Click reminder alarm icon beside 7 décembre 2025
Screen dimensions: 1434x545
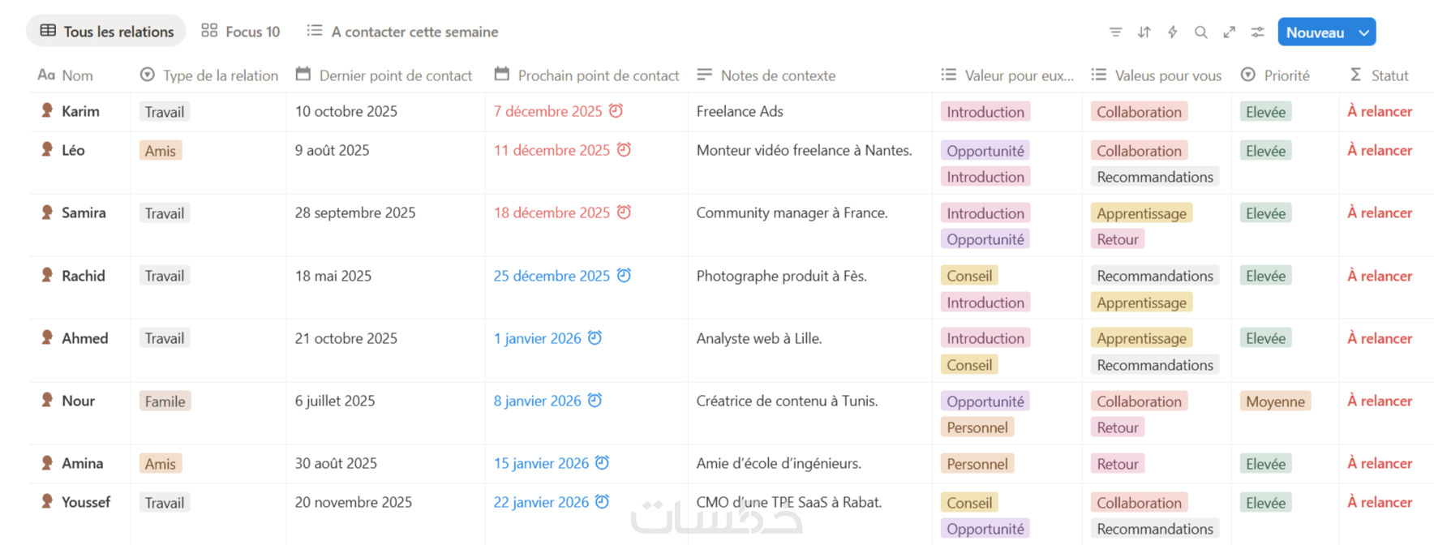coord(616,111)
